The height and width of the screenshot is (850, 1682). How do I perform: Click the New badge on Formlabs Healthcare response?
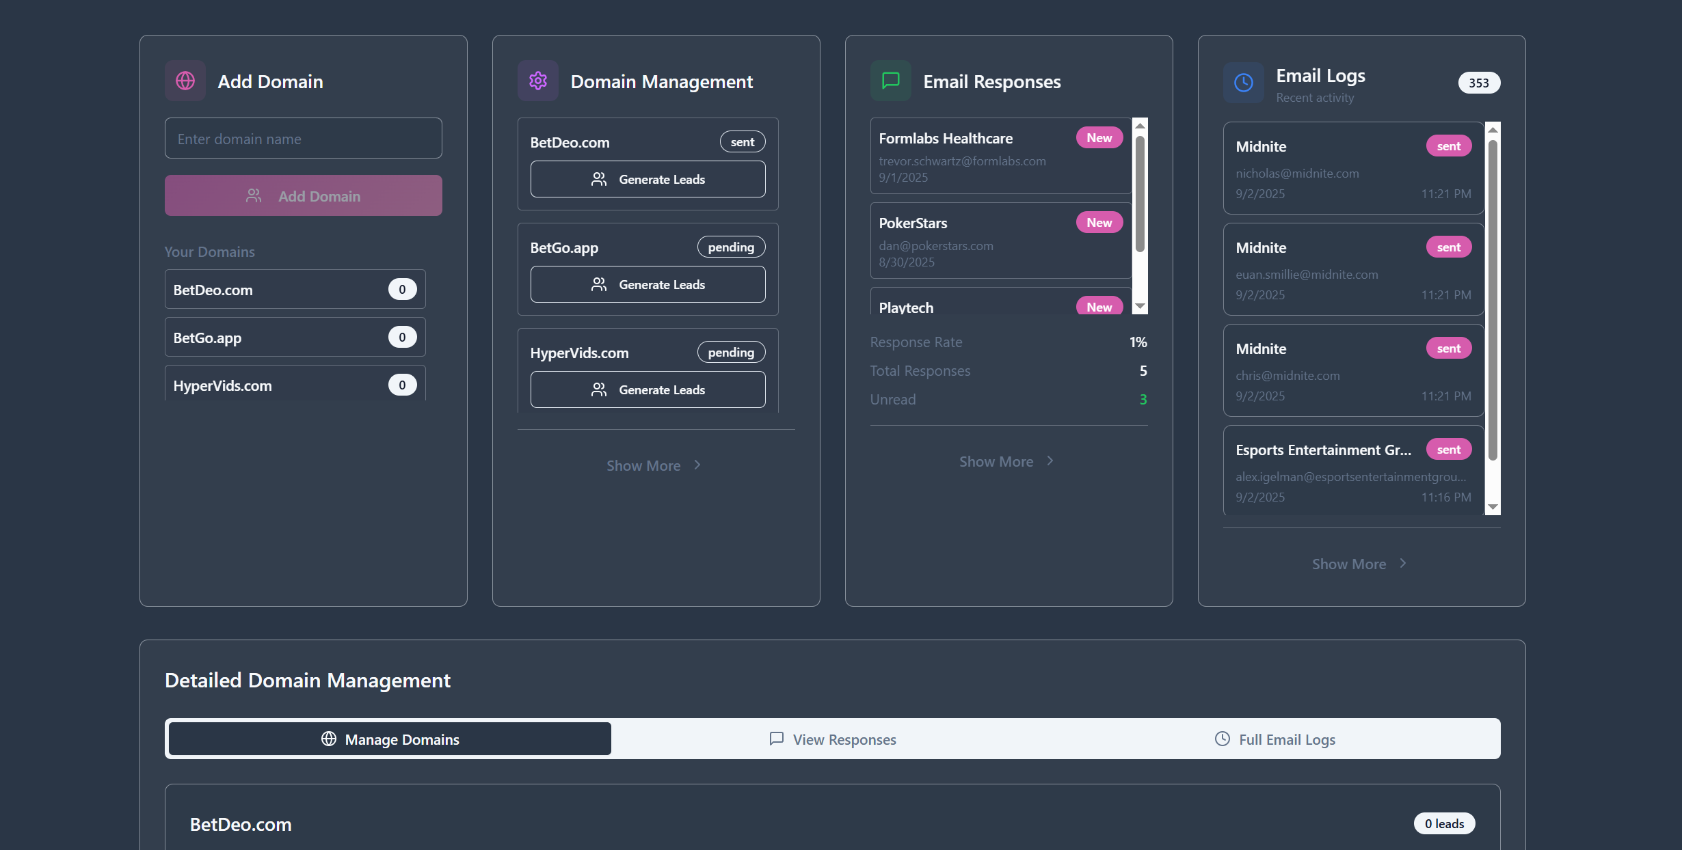point(1099,138)
